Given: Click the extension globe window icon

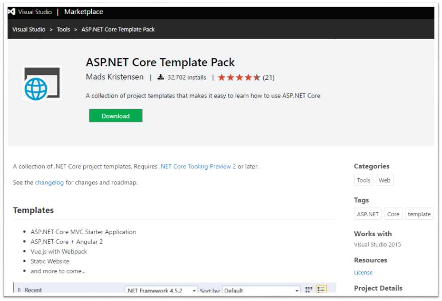Looking at the screenshot, I should 42,83.
